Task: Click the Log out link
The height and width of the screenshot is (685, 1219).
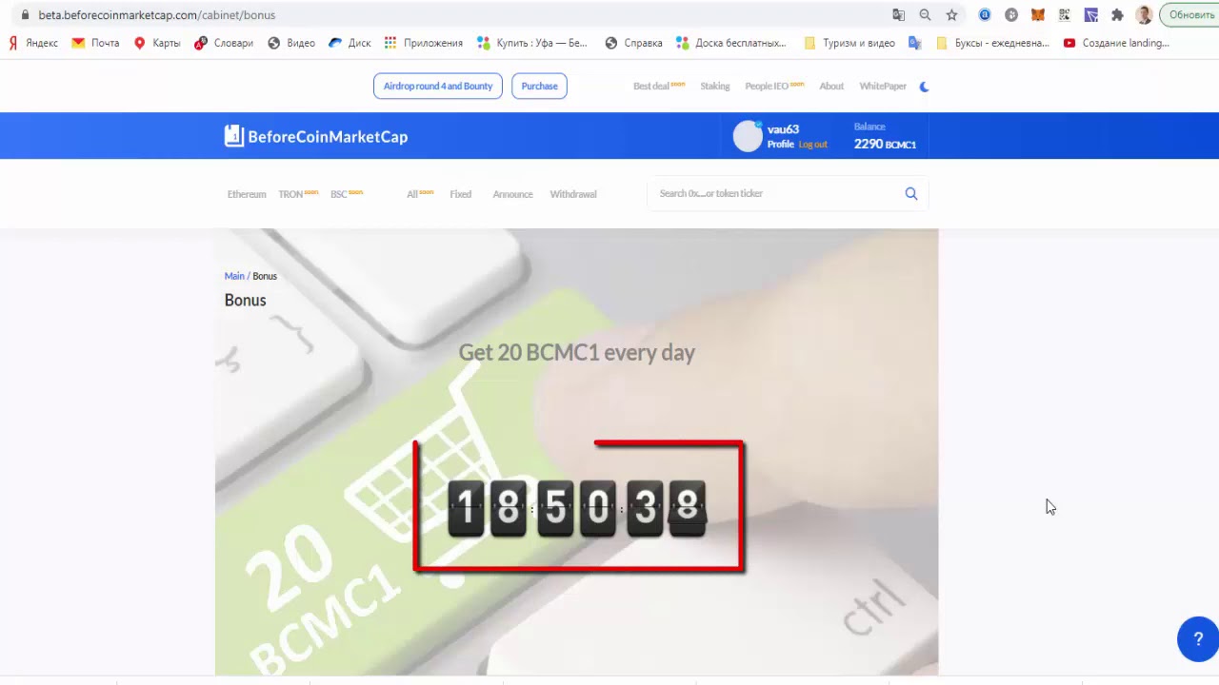Action: tap(813, 145)
